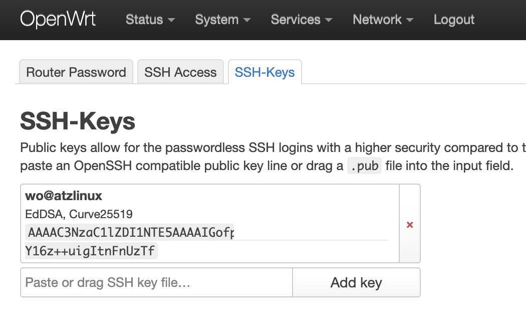Viewport: 526px width, 319px height.
Task: Click the OpenWrt logo
Action: pyautogui.click(x=58, y=20)
